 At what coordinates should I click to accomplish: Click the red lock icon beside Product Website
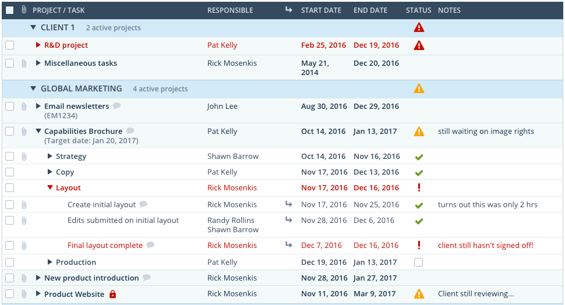(113, 294)
